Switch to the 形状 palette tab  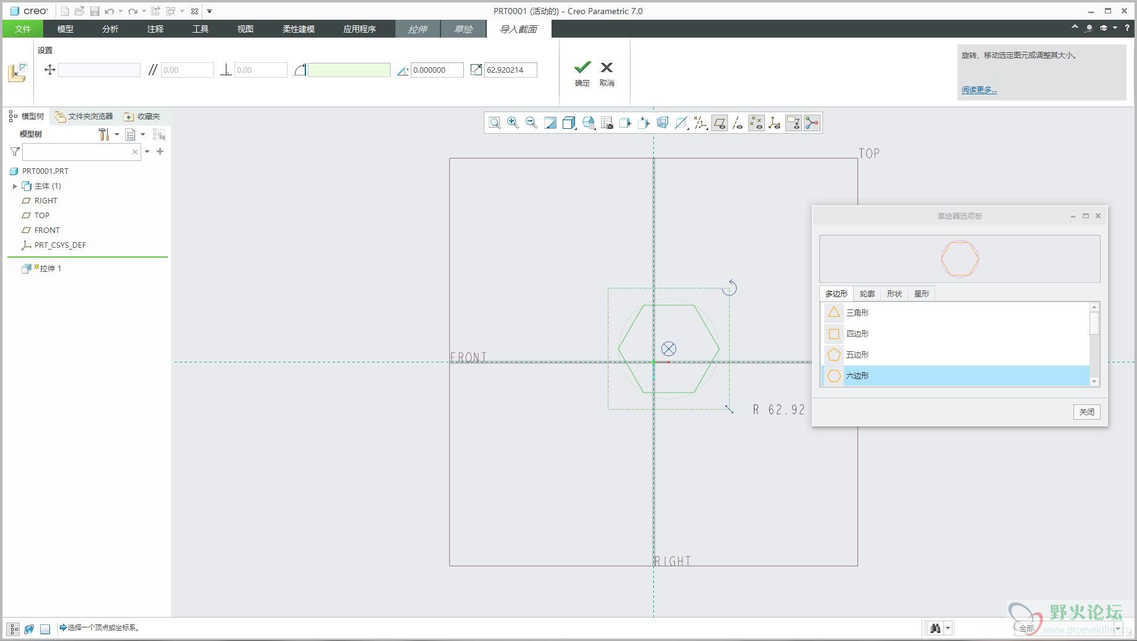click(x=895, y=294)
